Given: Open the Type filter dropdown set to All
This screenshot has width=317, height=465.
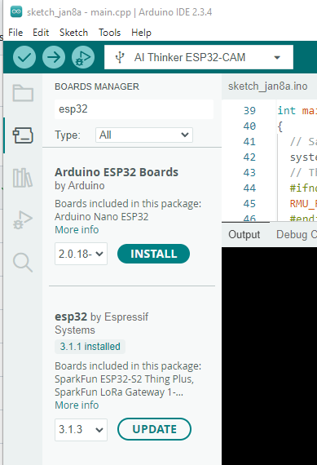Looking at the screenshot, I should [144, 135].
